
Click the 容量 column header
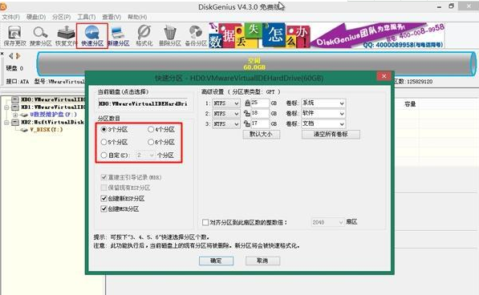(410, 104)
